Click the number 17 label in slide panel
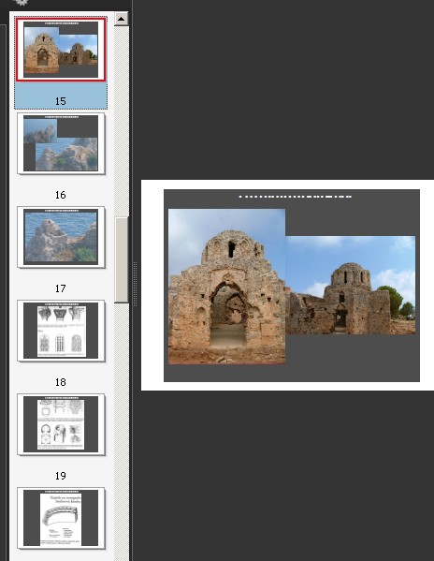The width and height of the screenshot is (434, 561). point(61,288)
